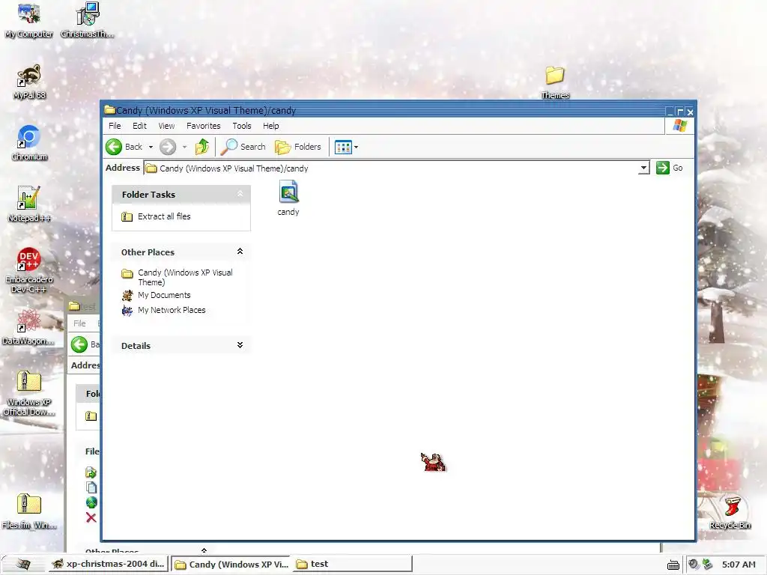Click the taskbar clock showing 5:07 AM
Image resolution: width=767 pixels, height=575 pixels.
click(738, 565)
